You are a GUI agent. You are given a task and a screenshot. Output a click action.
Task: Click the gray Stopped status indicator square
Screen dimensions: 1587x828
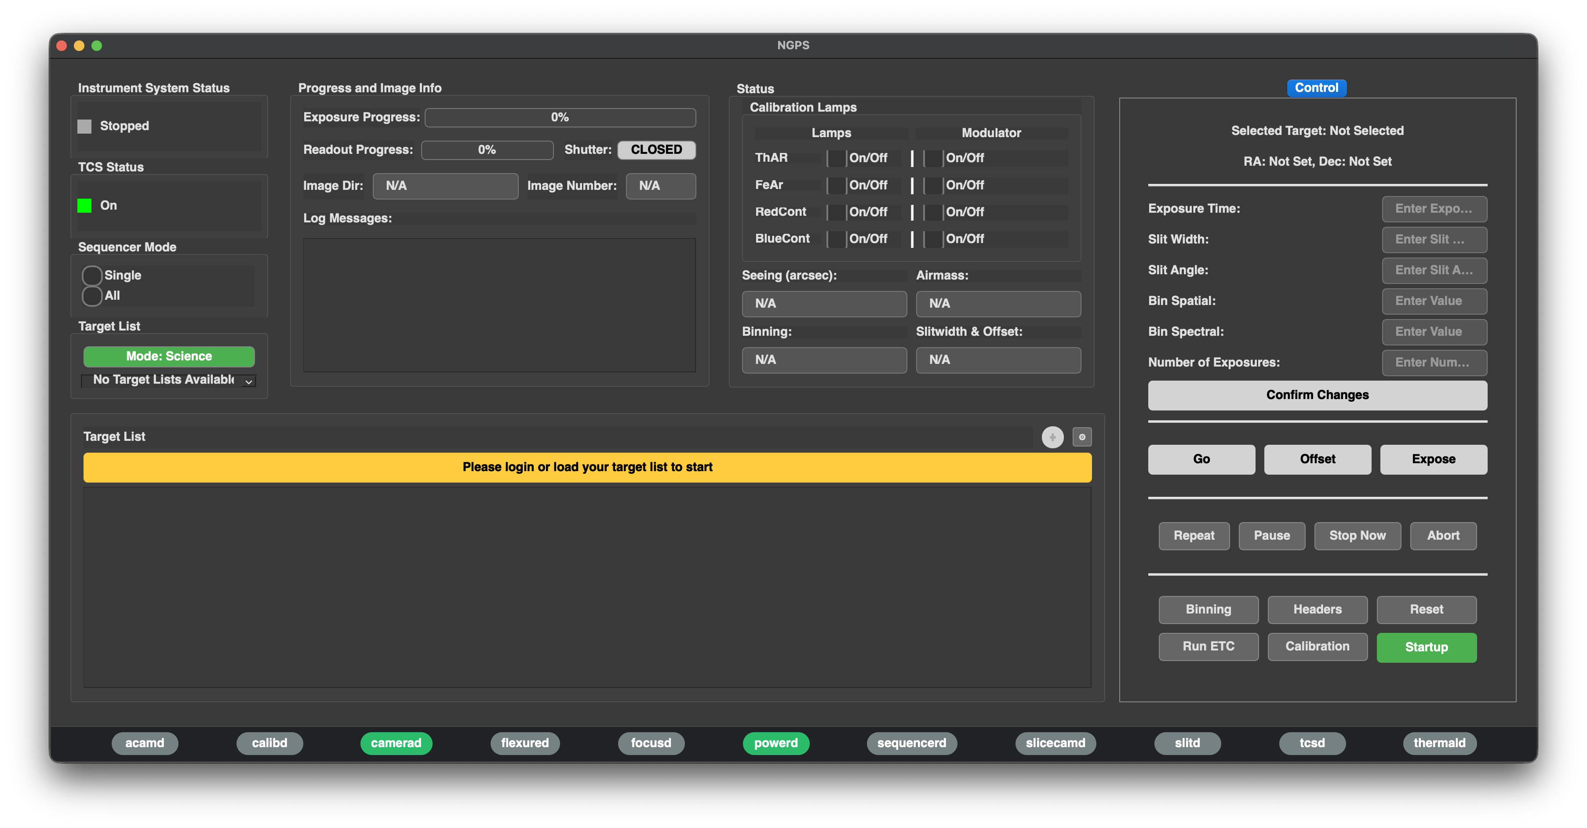[84, 126]
